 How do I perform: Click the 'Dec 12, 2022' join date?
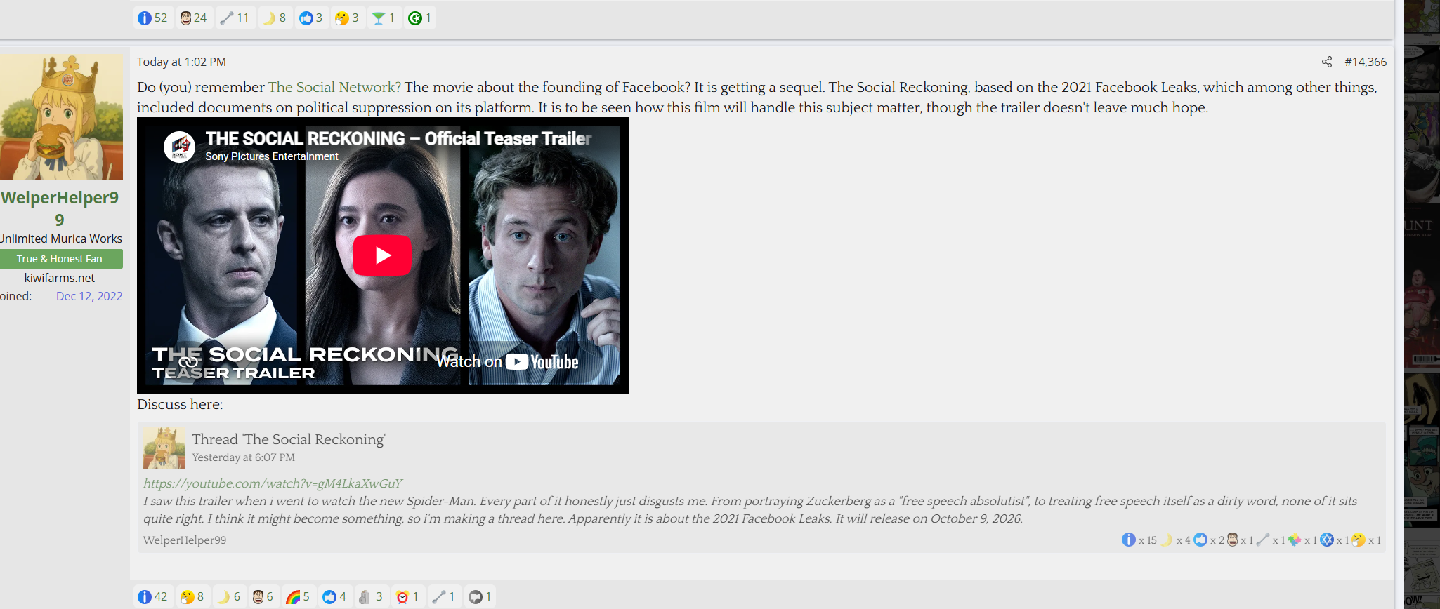pyautogui.click(x=89, y=296)
